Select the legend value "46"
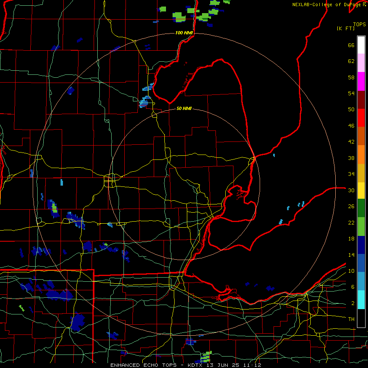 coord(351,126)
